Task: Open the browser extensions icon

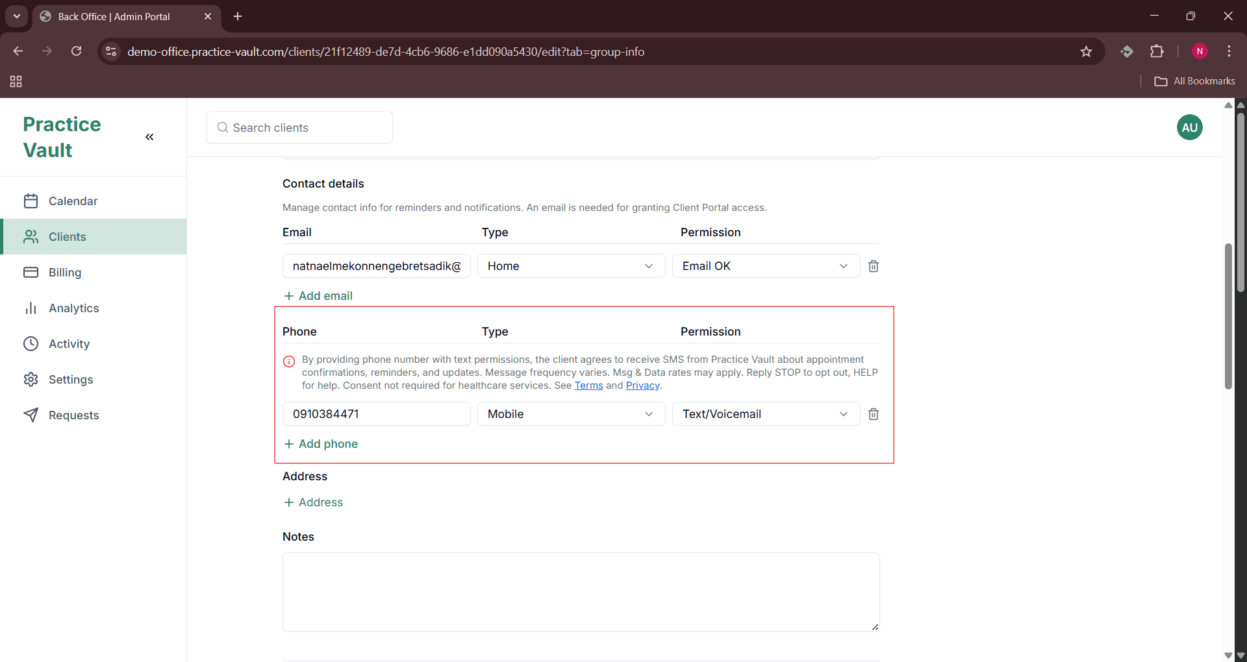Action: [1158, 51]
